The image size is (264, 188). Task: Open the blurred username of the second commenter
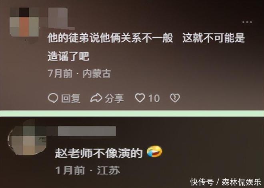point(87,131)
